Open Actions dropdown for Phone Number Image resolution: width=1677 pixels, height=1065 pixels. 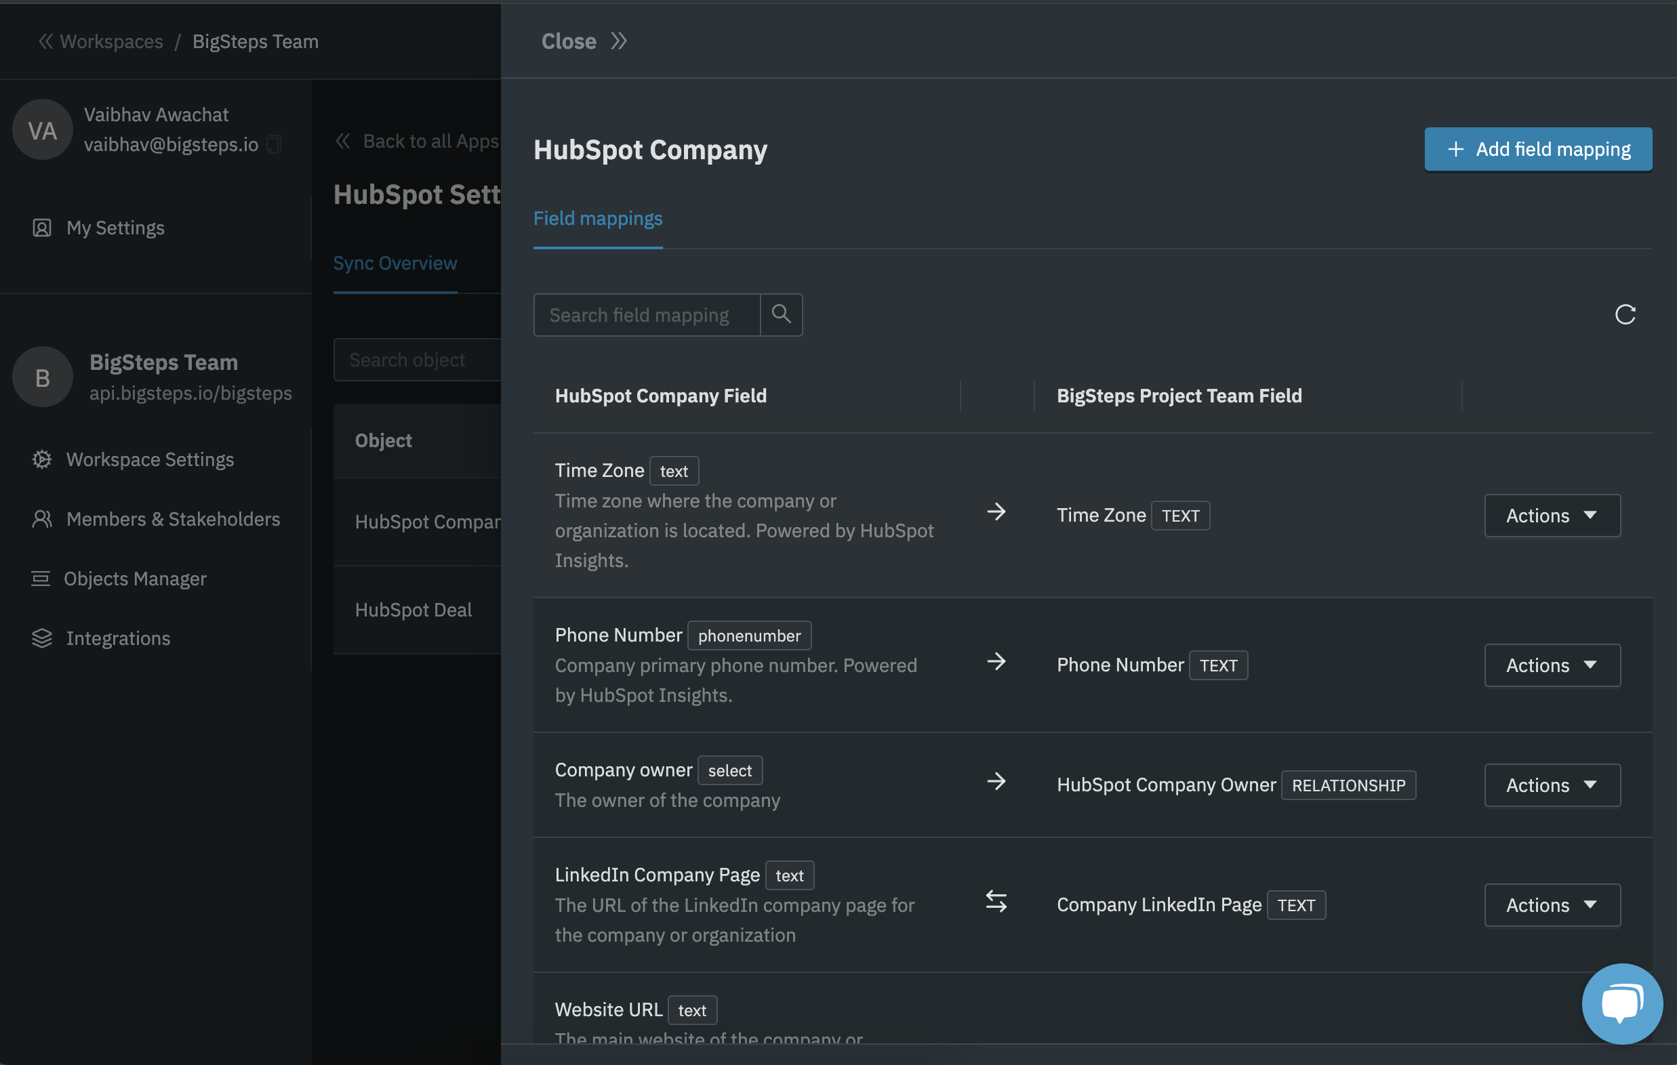pyautogui.click(x=1552, y=665)
